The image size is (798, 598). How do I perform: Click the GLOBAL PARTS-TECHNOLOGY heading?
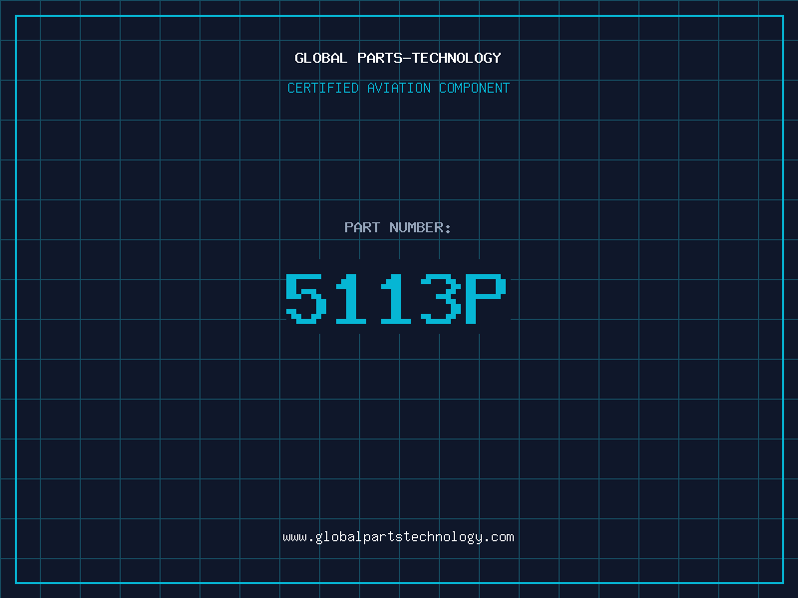[398, 58]
